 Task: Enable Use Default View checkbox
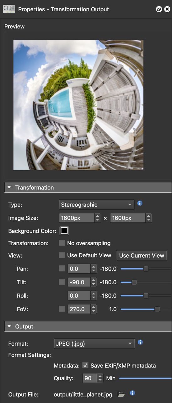62,255
